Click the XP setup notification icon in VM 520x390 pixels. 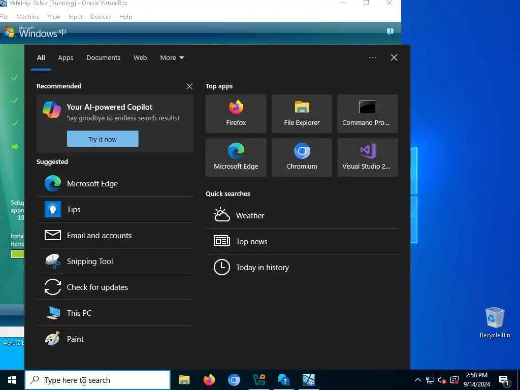pyautogui.click(x=390, y=31)
